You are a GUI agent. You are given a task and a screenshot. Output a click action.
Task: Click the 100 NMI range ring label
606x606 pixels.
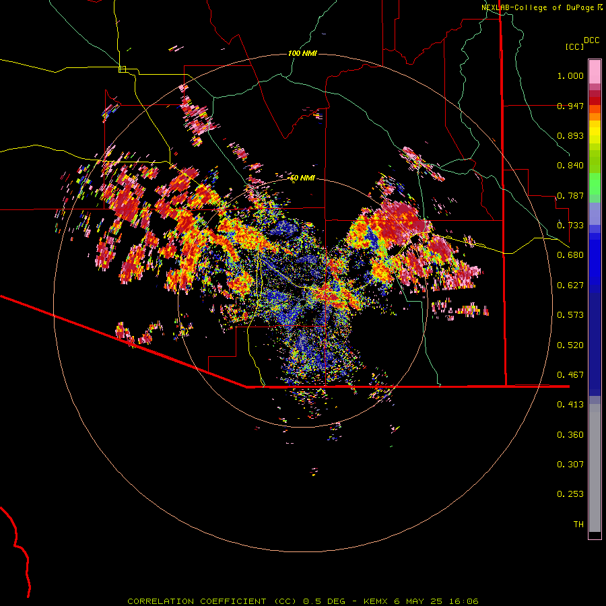click(x=302, y=53)
